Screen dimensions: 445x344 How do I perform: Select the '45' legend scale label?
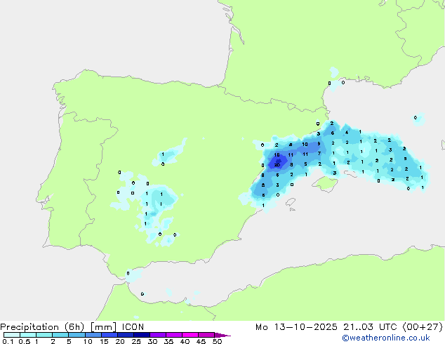tap(201, 341)
